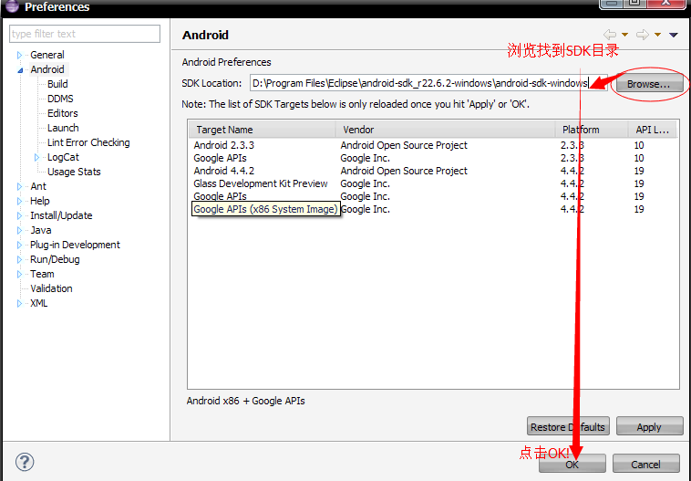Open the Build preferences page
The image size is (691, 481).
coord(57,84)
